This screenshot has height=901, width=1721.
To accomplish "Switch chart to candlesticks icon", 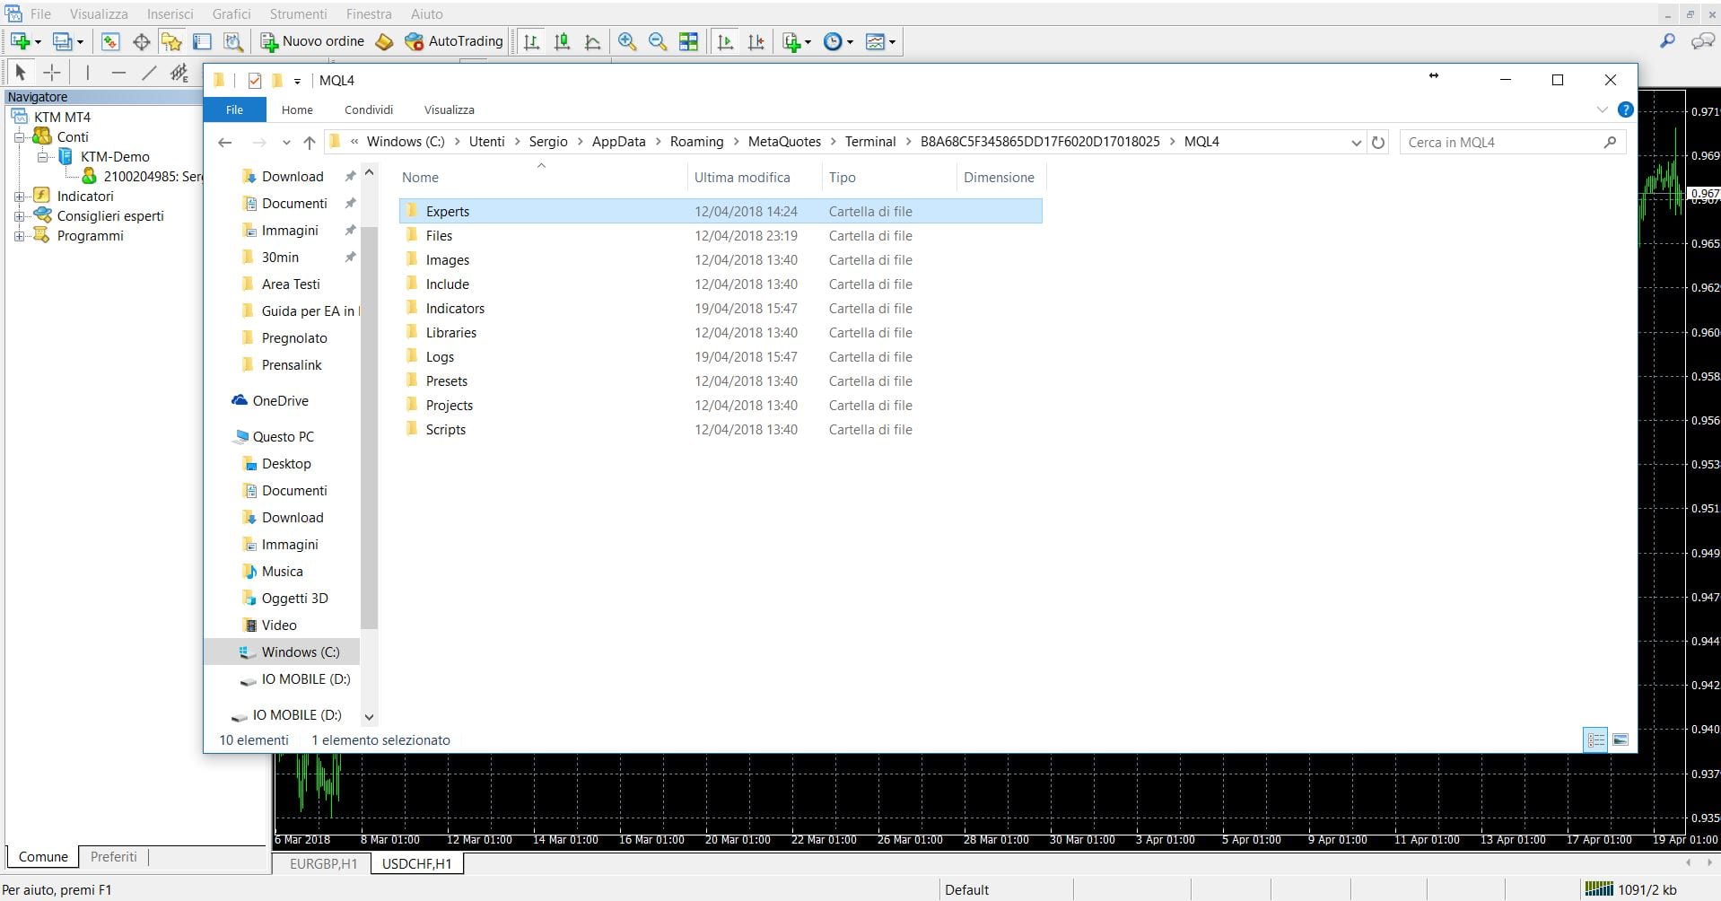I will (562, 41).
